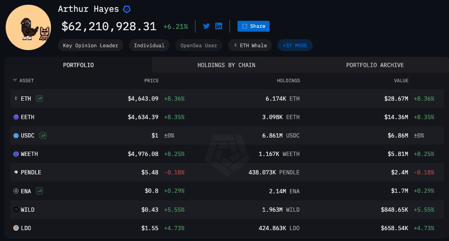Select the Individual tag
The height and width of the screenshot is (241, 449).
pos(149,45)
